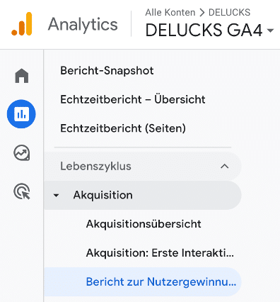Collapse Lebenszyklus using the chevron up
280x302 pixels.
tap(224, 167)
